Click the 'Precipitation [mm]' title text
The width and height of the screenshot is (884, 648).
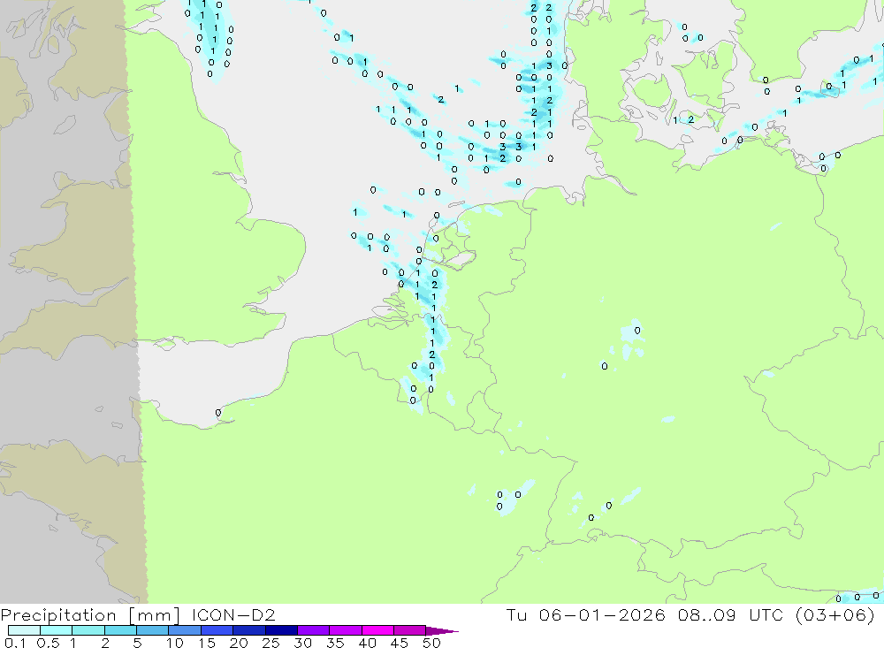(90, 615)
